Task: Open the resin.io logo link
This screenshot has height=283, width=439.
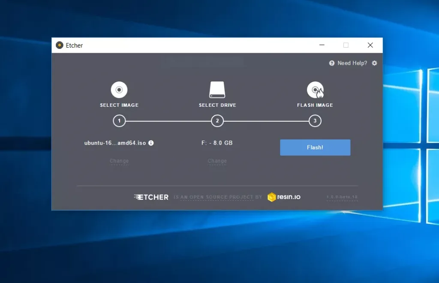Action: 284,197
